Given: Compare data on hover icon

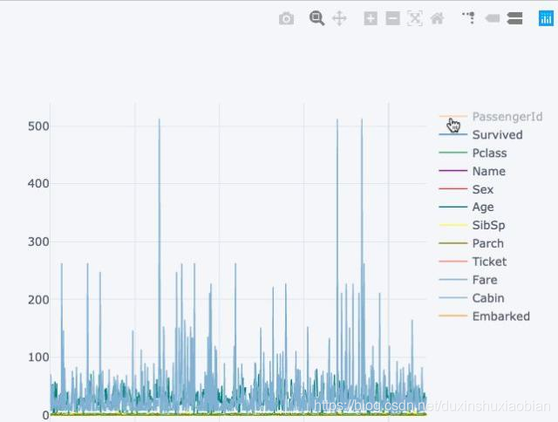Looking at the screenshot, I should pos(514,18).
